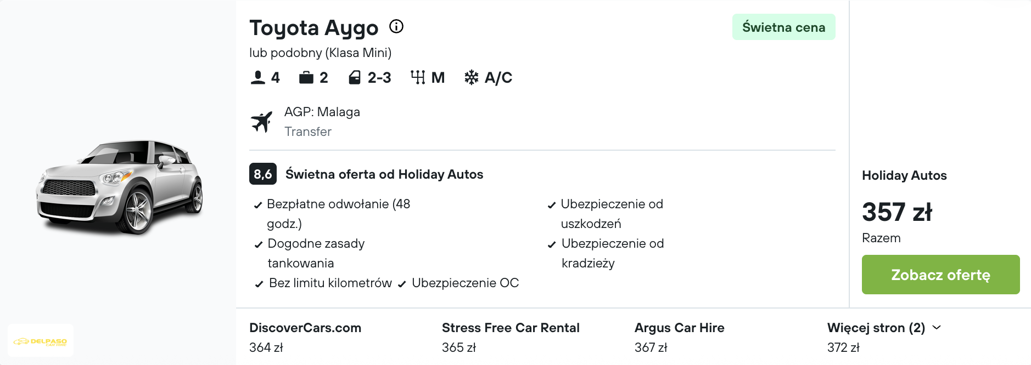
Task: Click the info icon beside Toyota Aygo
Action: (396, 26)
